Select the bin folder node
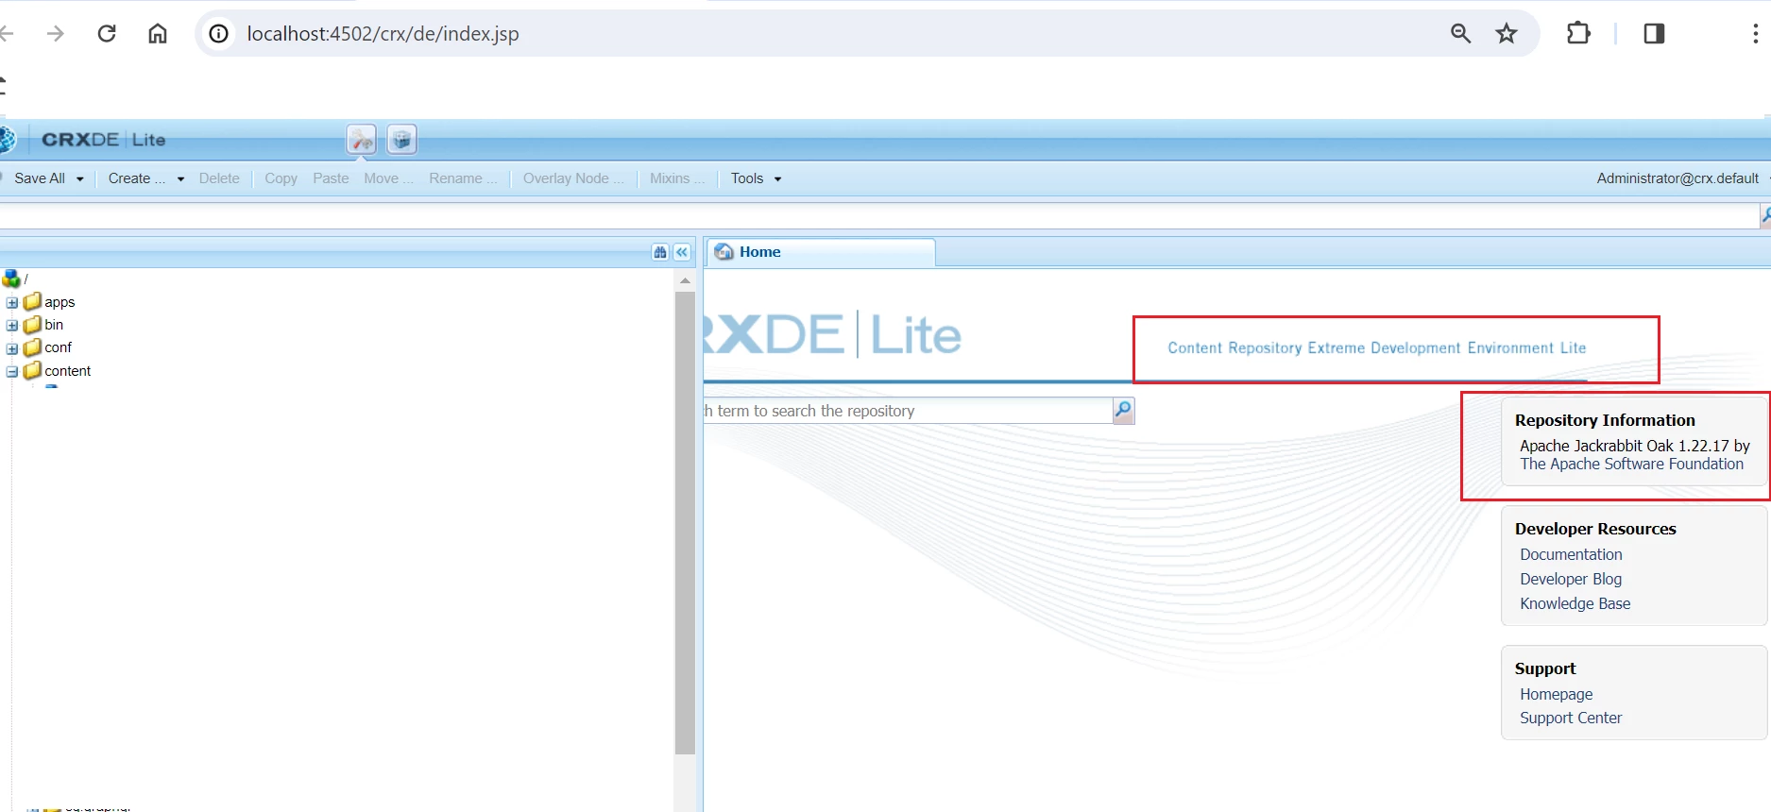 click(54, 325)
